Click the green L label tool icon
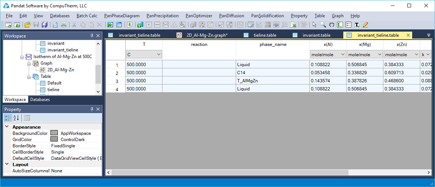Image resolution: width=435 pixels, height=187 pixels. pos(340,25)
